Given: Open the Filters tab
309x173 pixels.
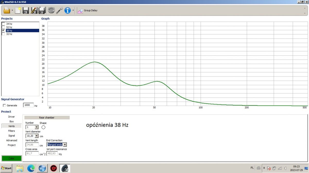Looking at the screenshot, I should pyautogui.click(x=11, y=131).
